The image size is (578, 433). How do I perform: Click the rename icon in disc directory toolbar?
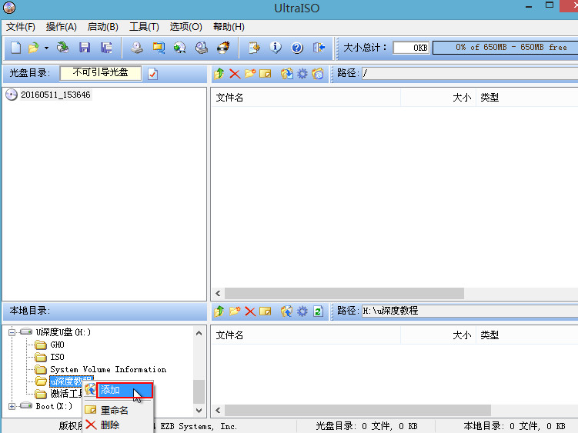click(266, 74)
